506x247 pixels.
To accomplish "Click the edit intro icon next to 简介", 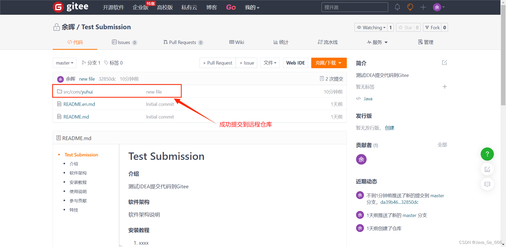I will 444,63.
